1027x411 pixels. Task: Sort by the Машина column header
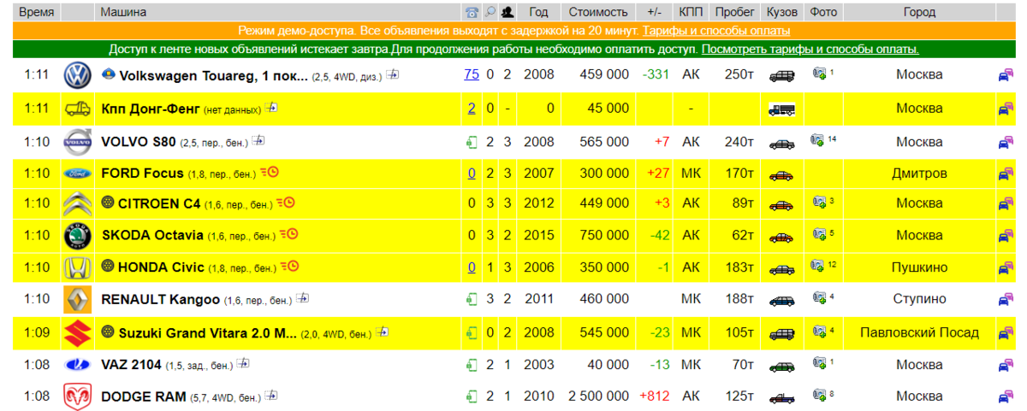pos(123,12)
